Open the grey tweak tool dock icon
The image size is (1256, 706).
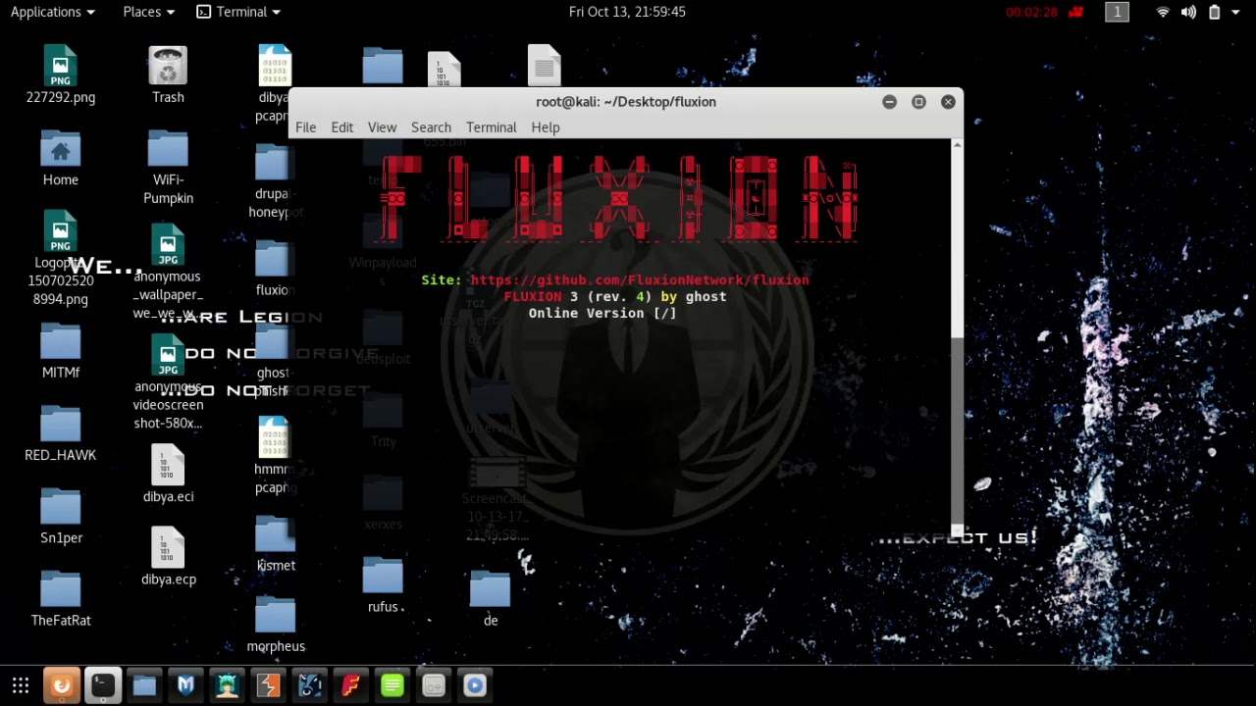(x=433, y=685)
